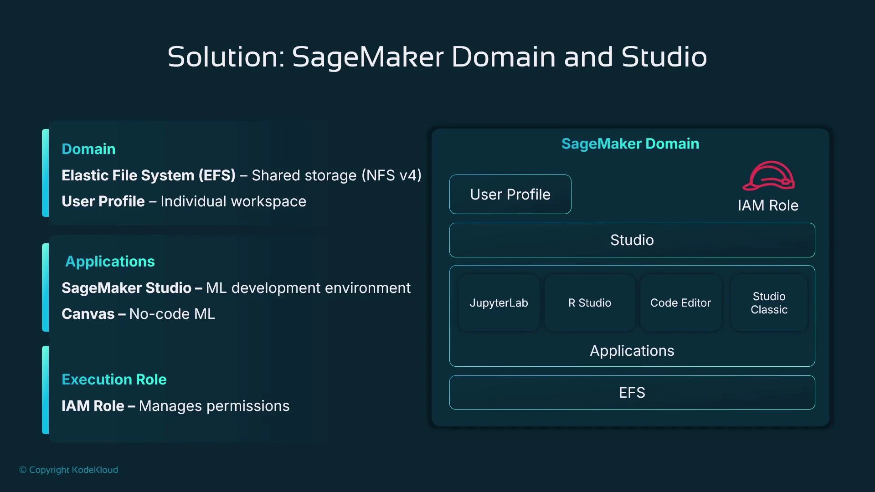Click the User Profile box

click(x=510, y=194)
